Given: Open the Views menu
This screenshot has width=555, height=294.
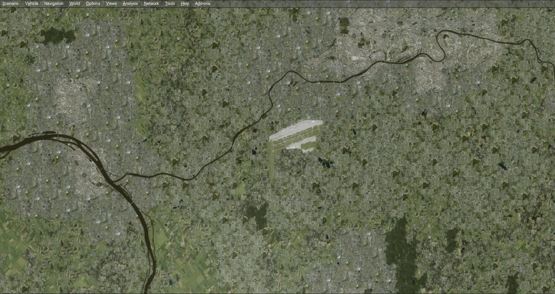Looking at the screenshot, I should 111,3.
